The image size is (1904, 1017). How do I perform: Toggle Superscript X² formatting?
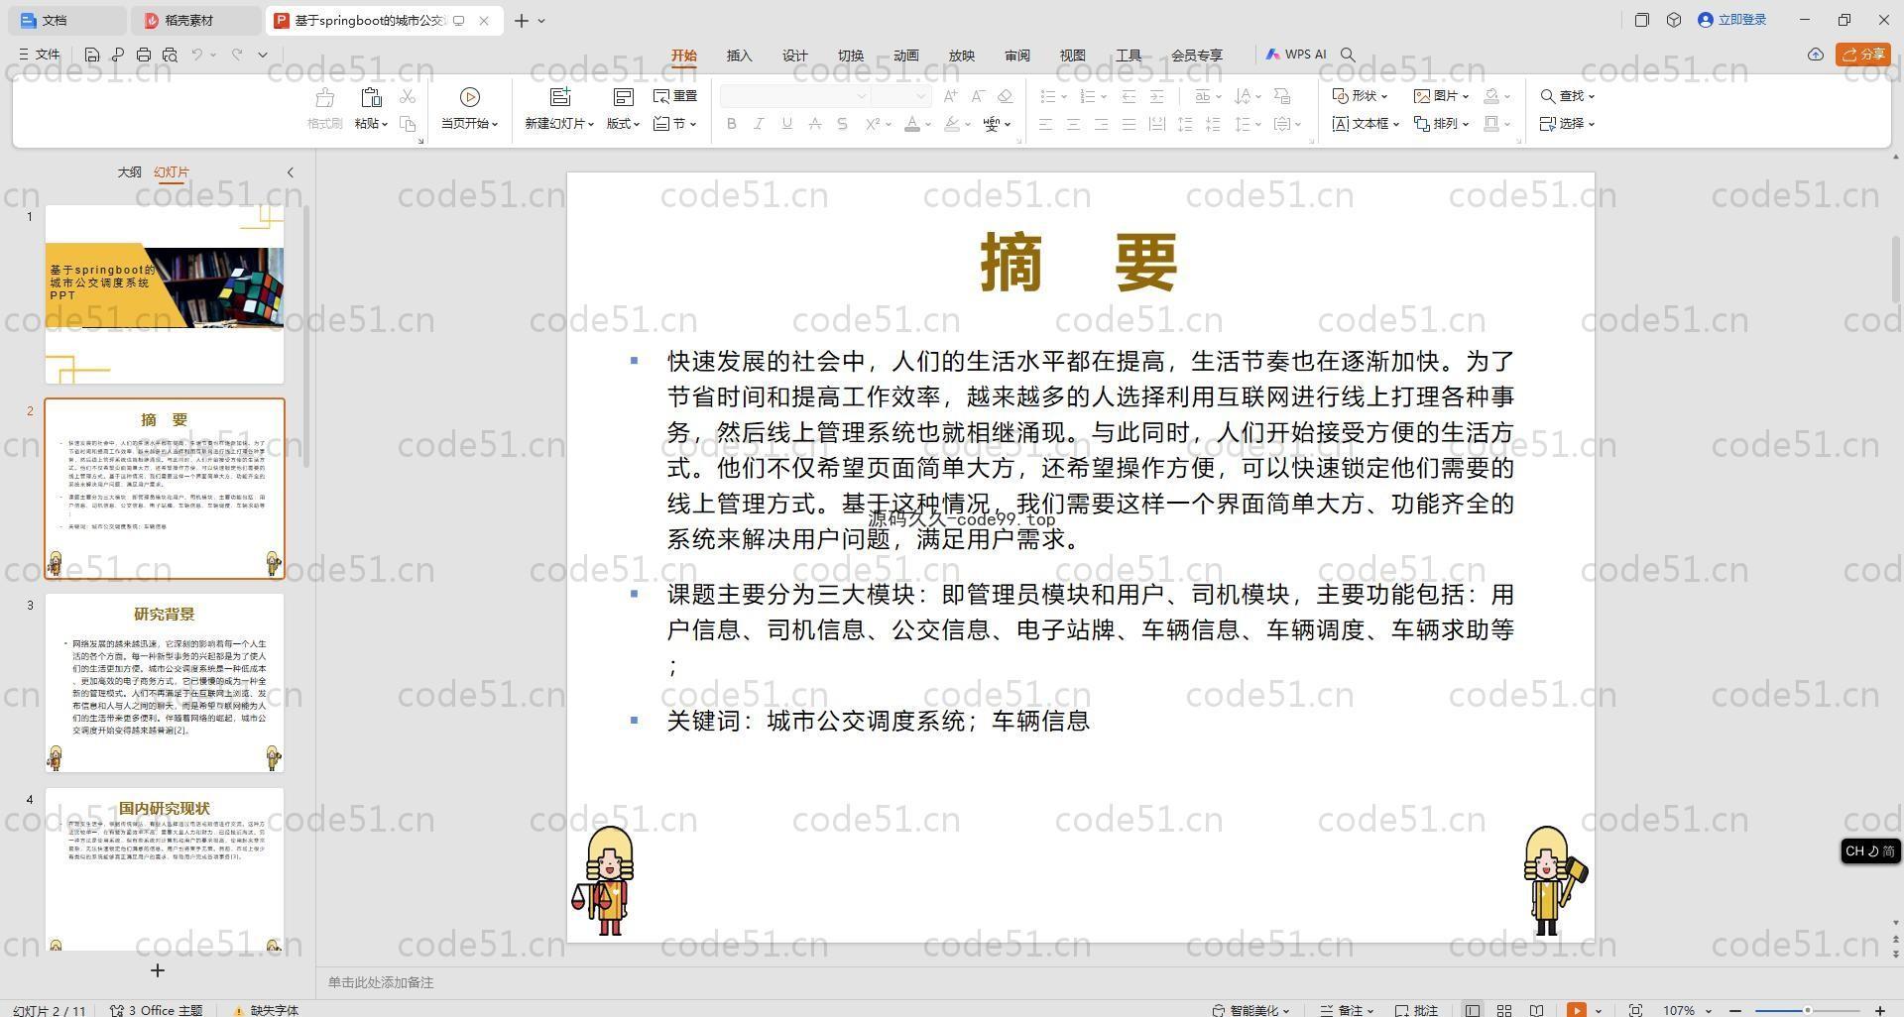point(872,124)
